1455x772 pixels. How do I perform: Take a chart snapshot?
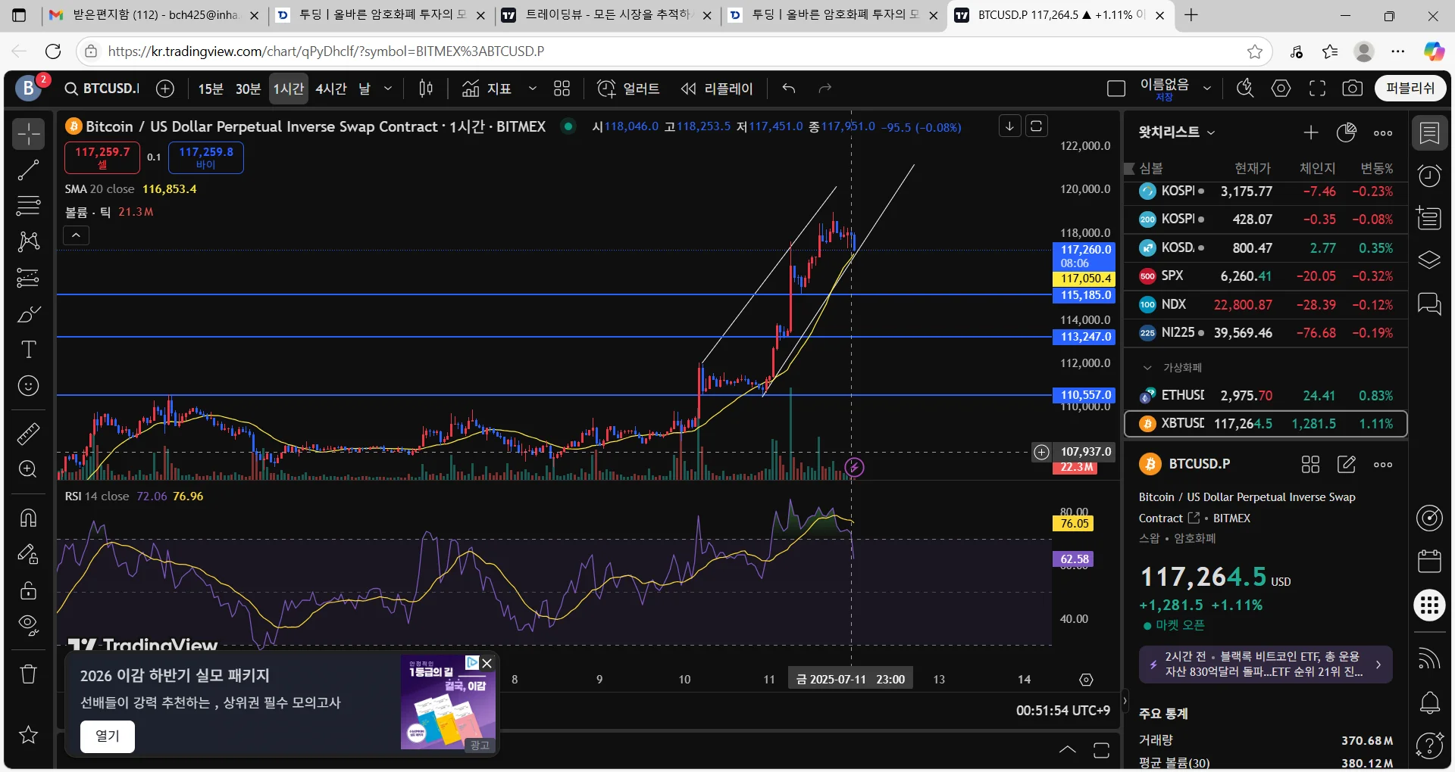point(1353,89)
